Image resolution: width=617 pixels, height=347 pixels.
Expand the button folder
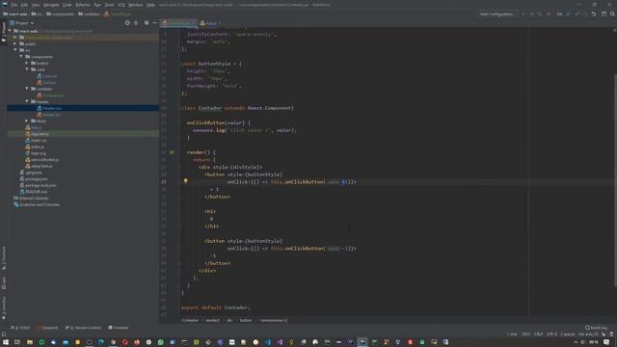click(27, 63)
